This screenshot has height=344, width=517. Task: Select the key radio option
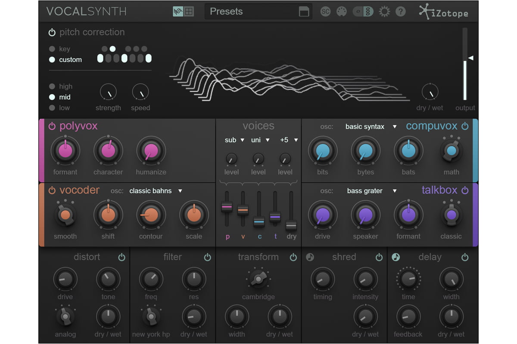tap(59, 49)
